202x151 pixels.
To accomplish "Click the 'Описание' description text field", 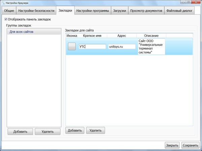I will coord(151,47).
